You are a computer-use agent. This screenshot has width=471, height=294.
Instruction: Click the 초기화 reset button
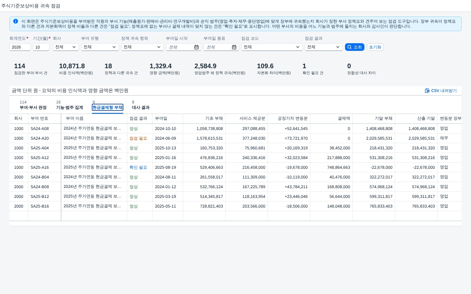point(375,47)
